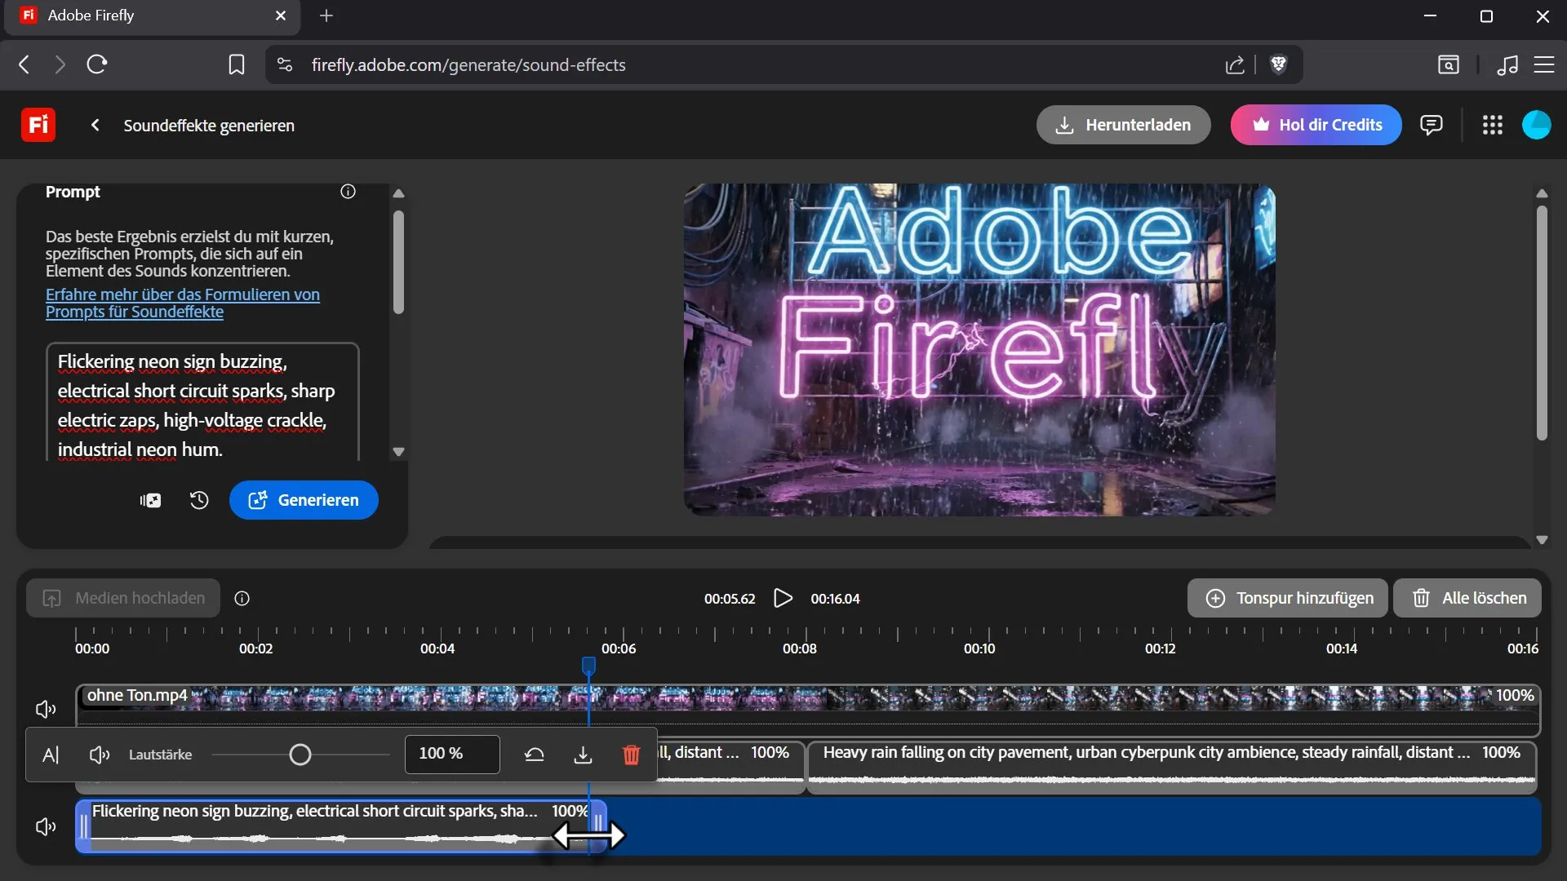The width and height of the screenshot is (1567, 881).
Task: Go back using the Soundeffekte generieren chevron
Action: coord(95,125)
